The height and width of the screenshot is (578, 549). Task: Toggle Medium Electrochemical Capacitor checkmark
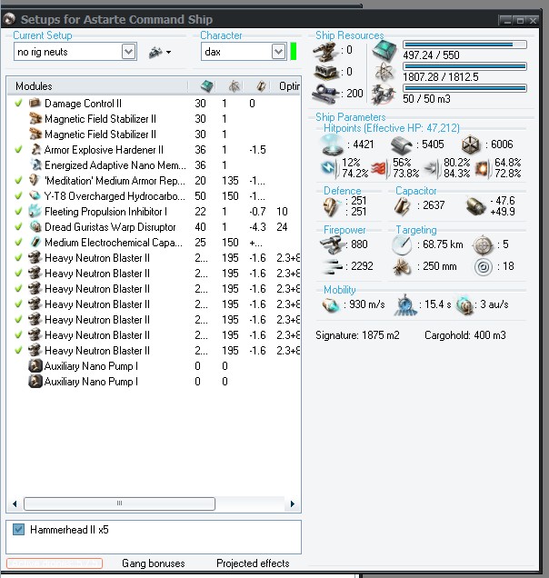pos(18,243)
